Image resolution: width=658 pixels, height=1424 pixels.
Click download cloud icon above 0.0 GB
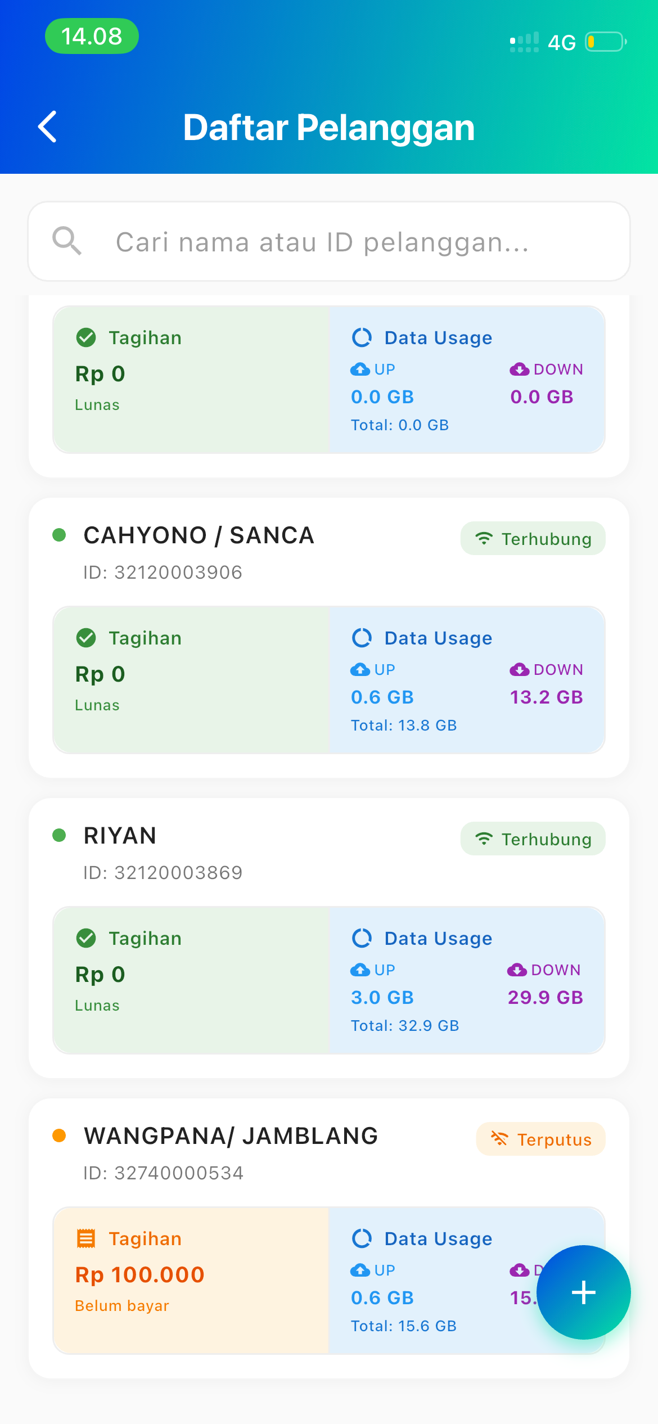[519, 369]
